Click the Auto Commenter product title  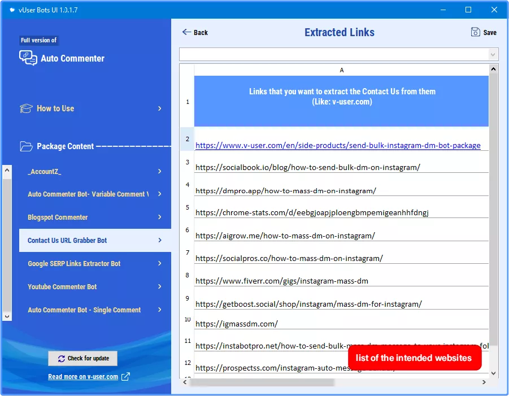[72, 58]
